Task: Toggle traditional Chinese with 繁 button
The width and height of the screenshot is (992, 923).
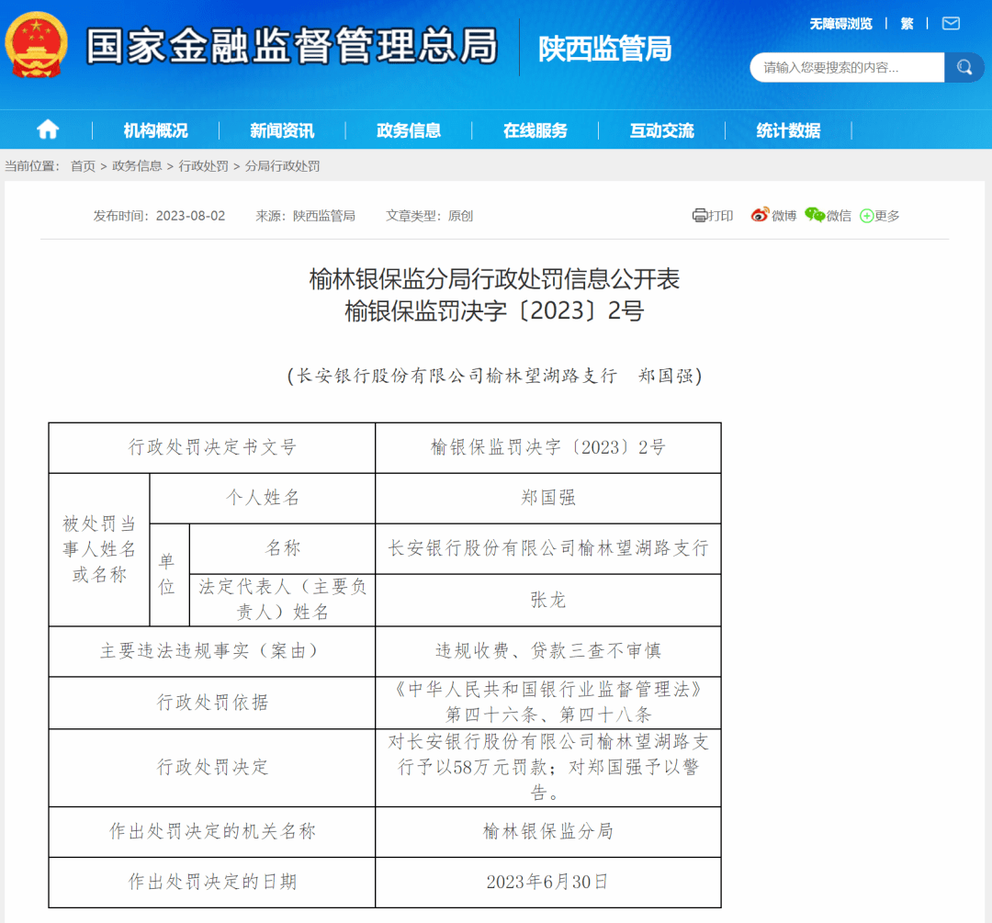Action: click(x=907, y=23)
